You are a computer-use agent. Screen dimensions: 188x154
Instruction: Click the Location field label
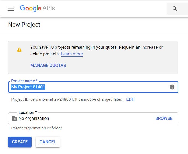pyautogui.click(x=28, y=112)
